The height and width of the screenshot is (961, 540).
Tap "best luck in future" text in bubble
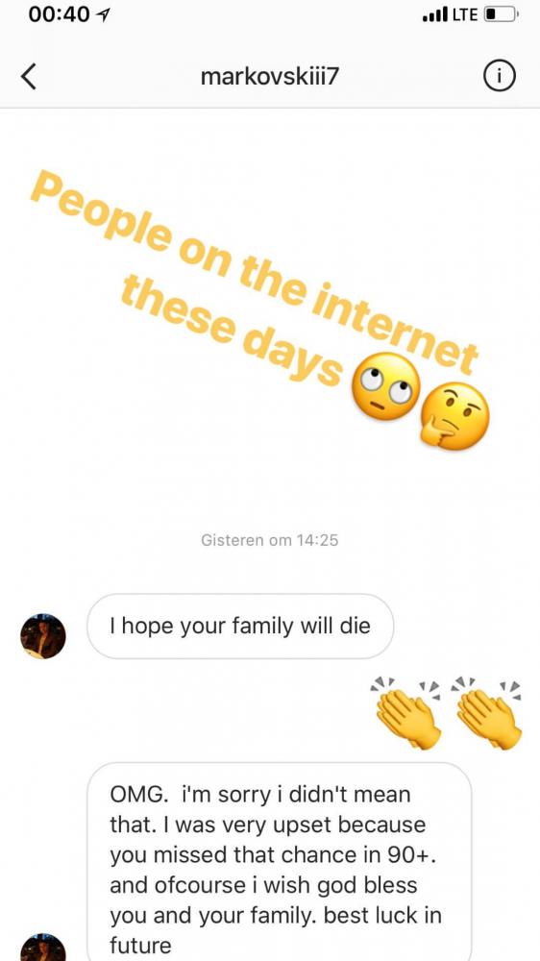point(276,929)
